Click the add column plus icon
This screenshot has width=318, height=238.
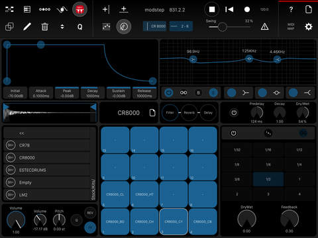click(x=106, y=9)
